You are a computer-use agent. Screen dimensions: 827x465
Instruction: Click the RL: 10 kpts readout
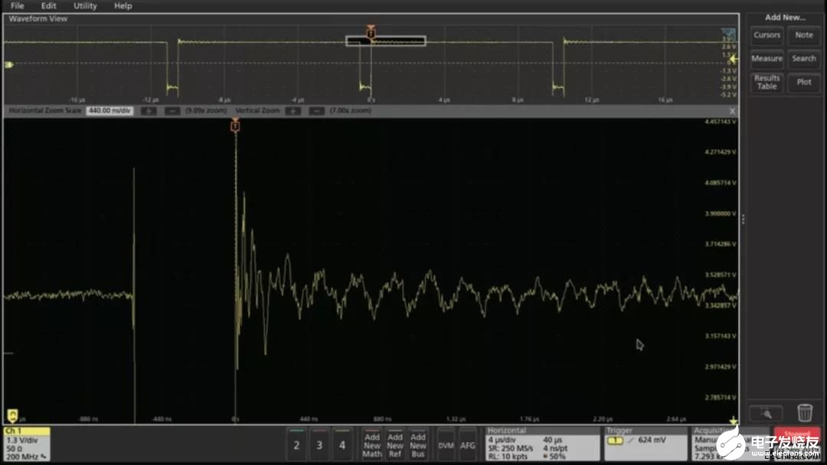tap(508, 456)
